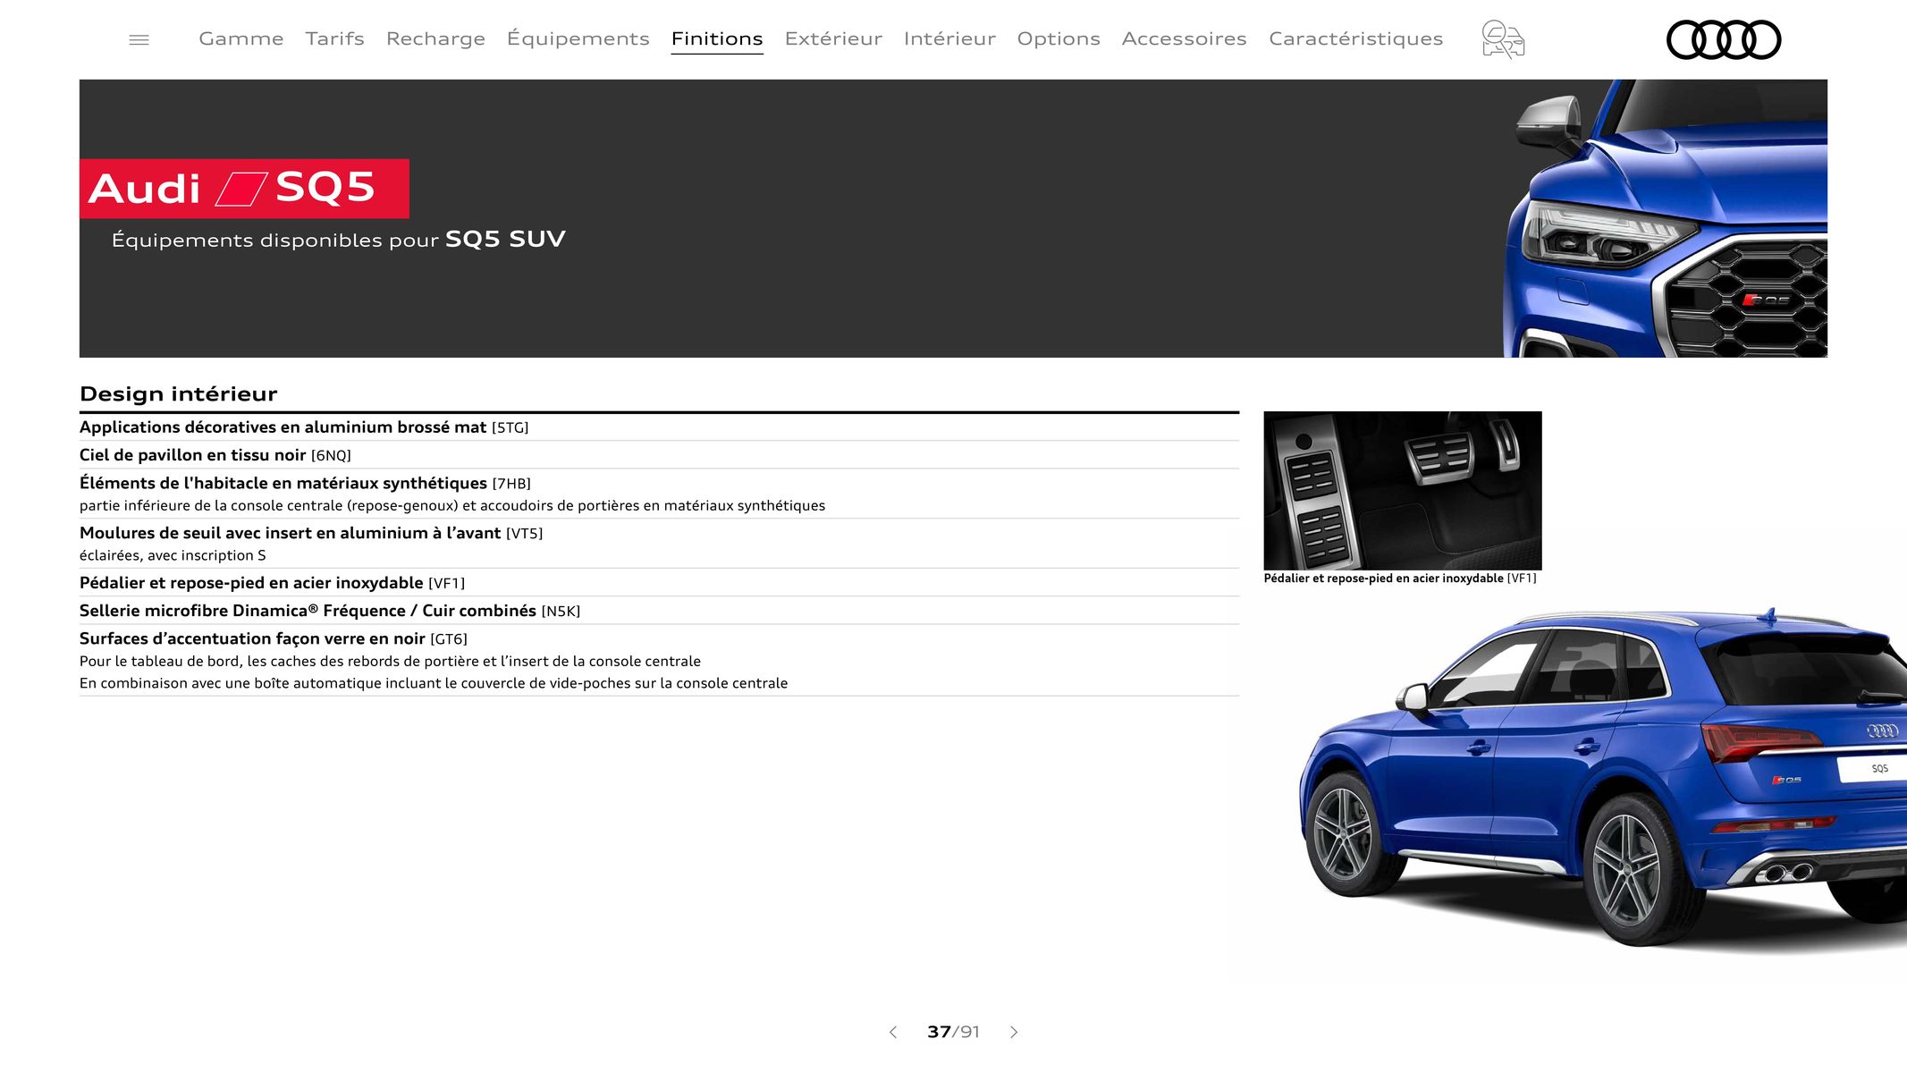Select 'Applications décoratives en aluminium brossé mat' row

(x=659, y=427)
